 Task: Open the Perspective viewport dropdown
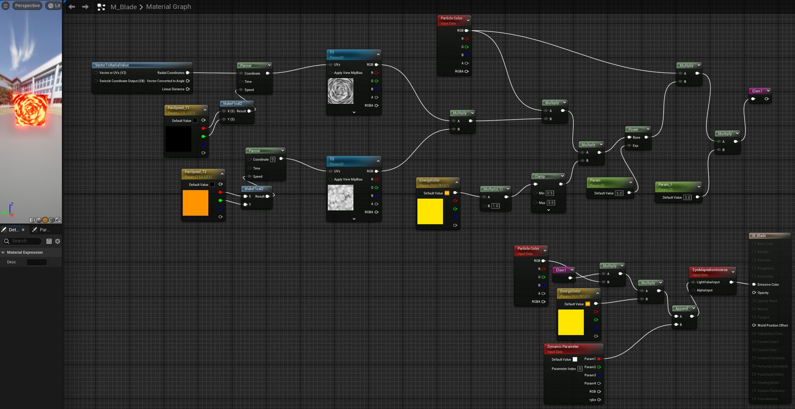click(27, 6)
